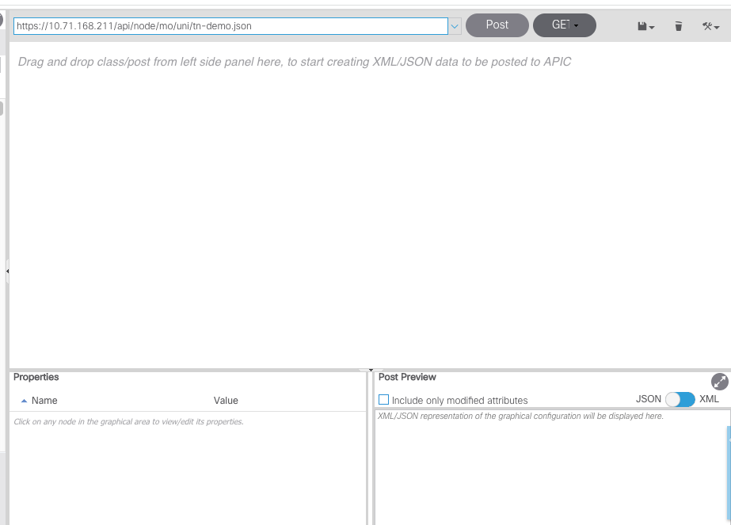The width and height of the screenshot is (731, 525).
Task: Open the save options icon menu
Action: point(645,26)
